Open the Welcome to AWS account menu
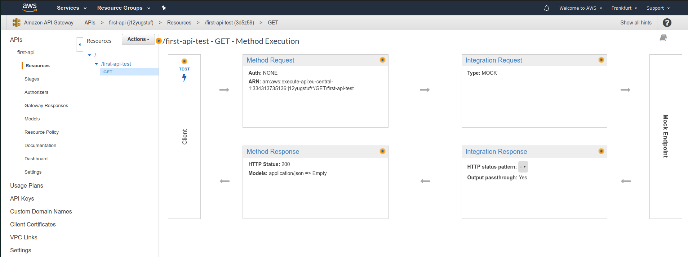The image size is (688, 257). coord(581,8)
